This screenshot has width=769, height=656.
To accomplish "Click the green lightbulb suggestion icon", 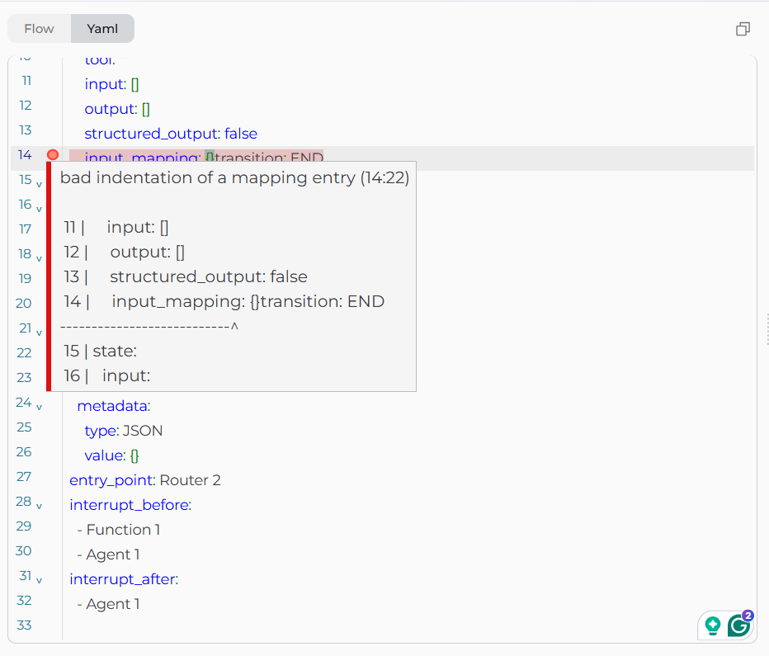I will 712,626.
